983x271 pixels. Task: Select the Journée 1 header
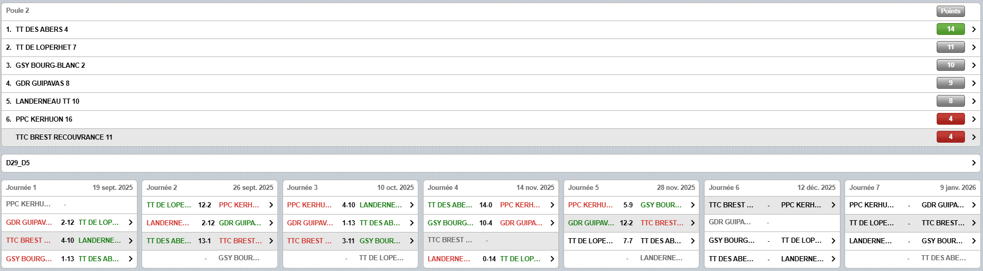click(x=21, y=187)
